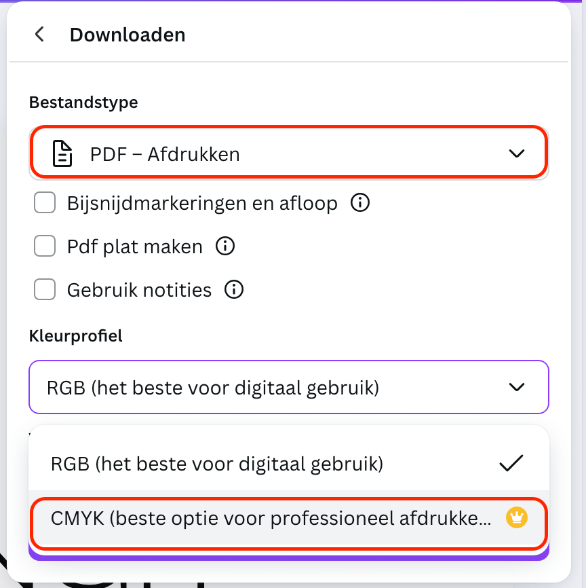This screenshot has height=588, width=586.
Task: Click the chevron arrow in PDF – Afdrukken field
Action: point(517,154)
